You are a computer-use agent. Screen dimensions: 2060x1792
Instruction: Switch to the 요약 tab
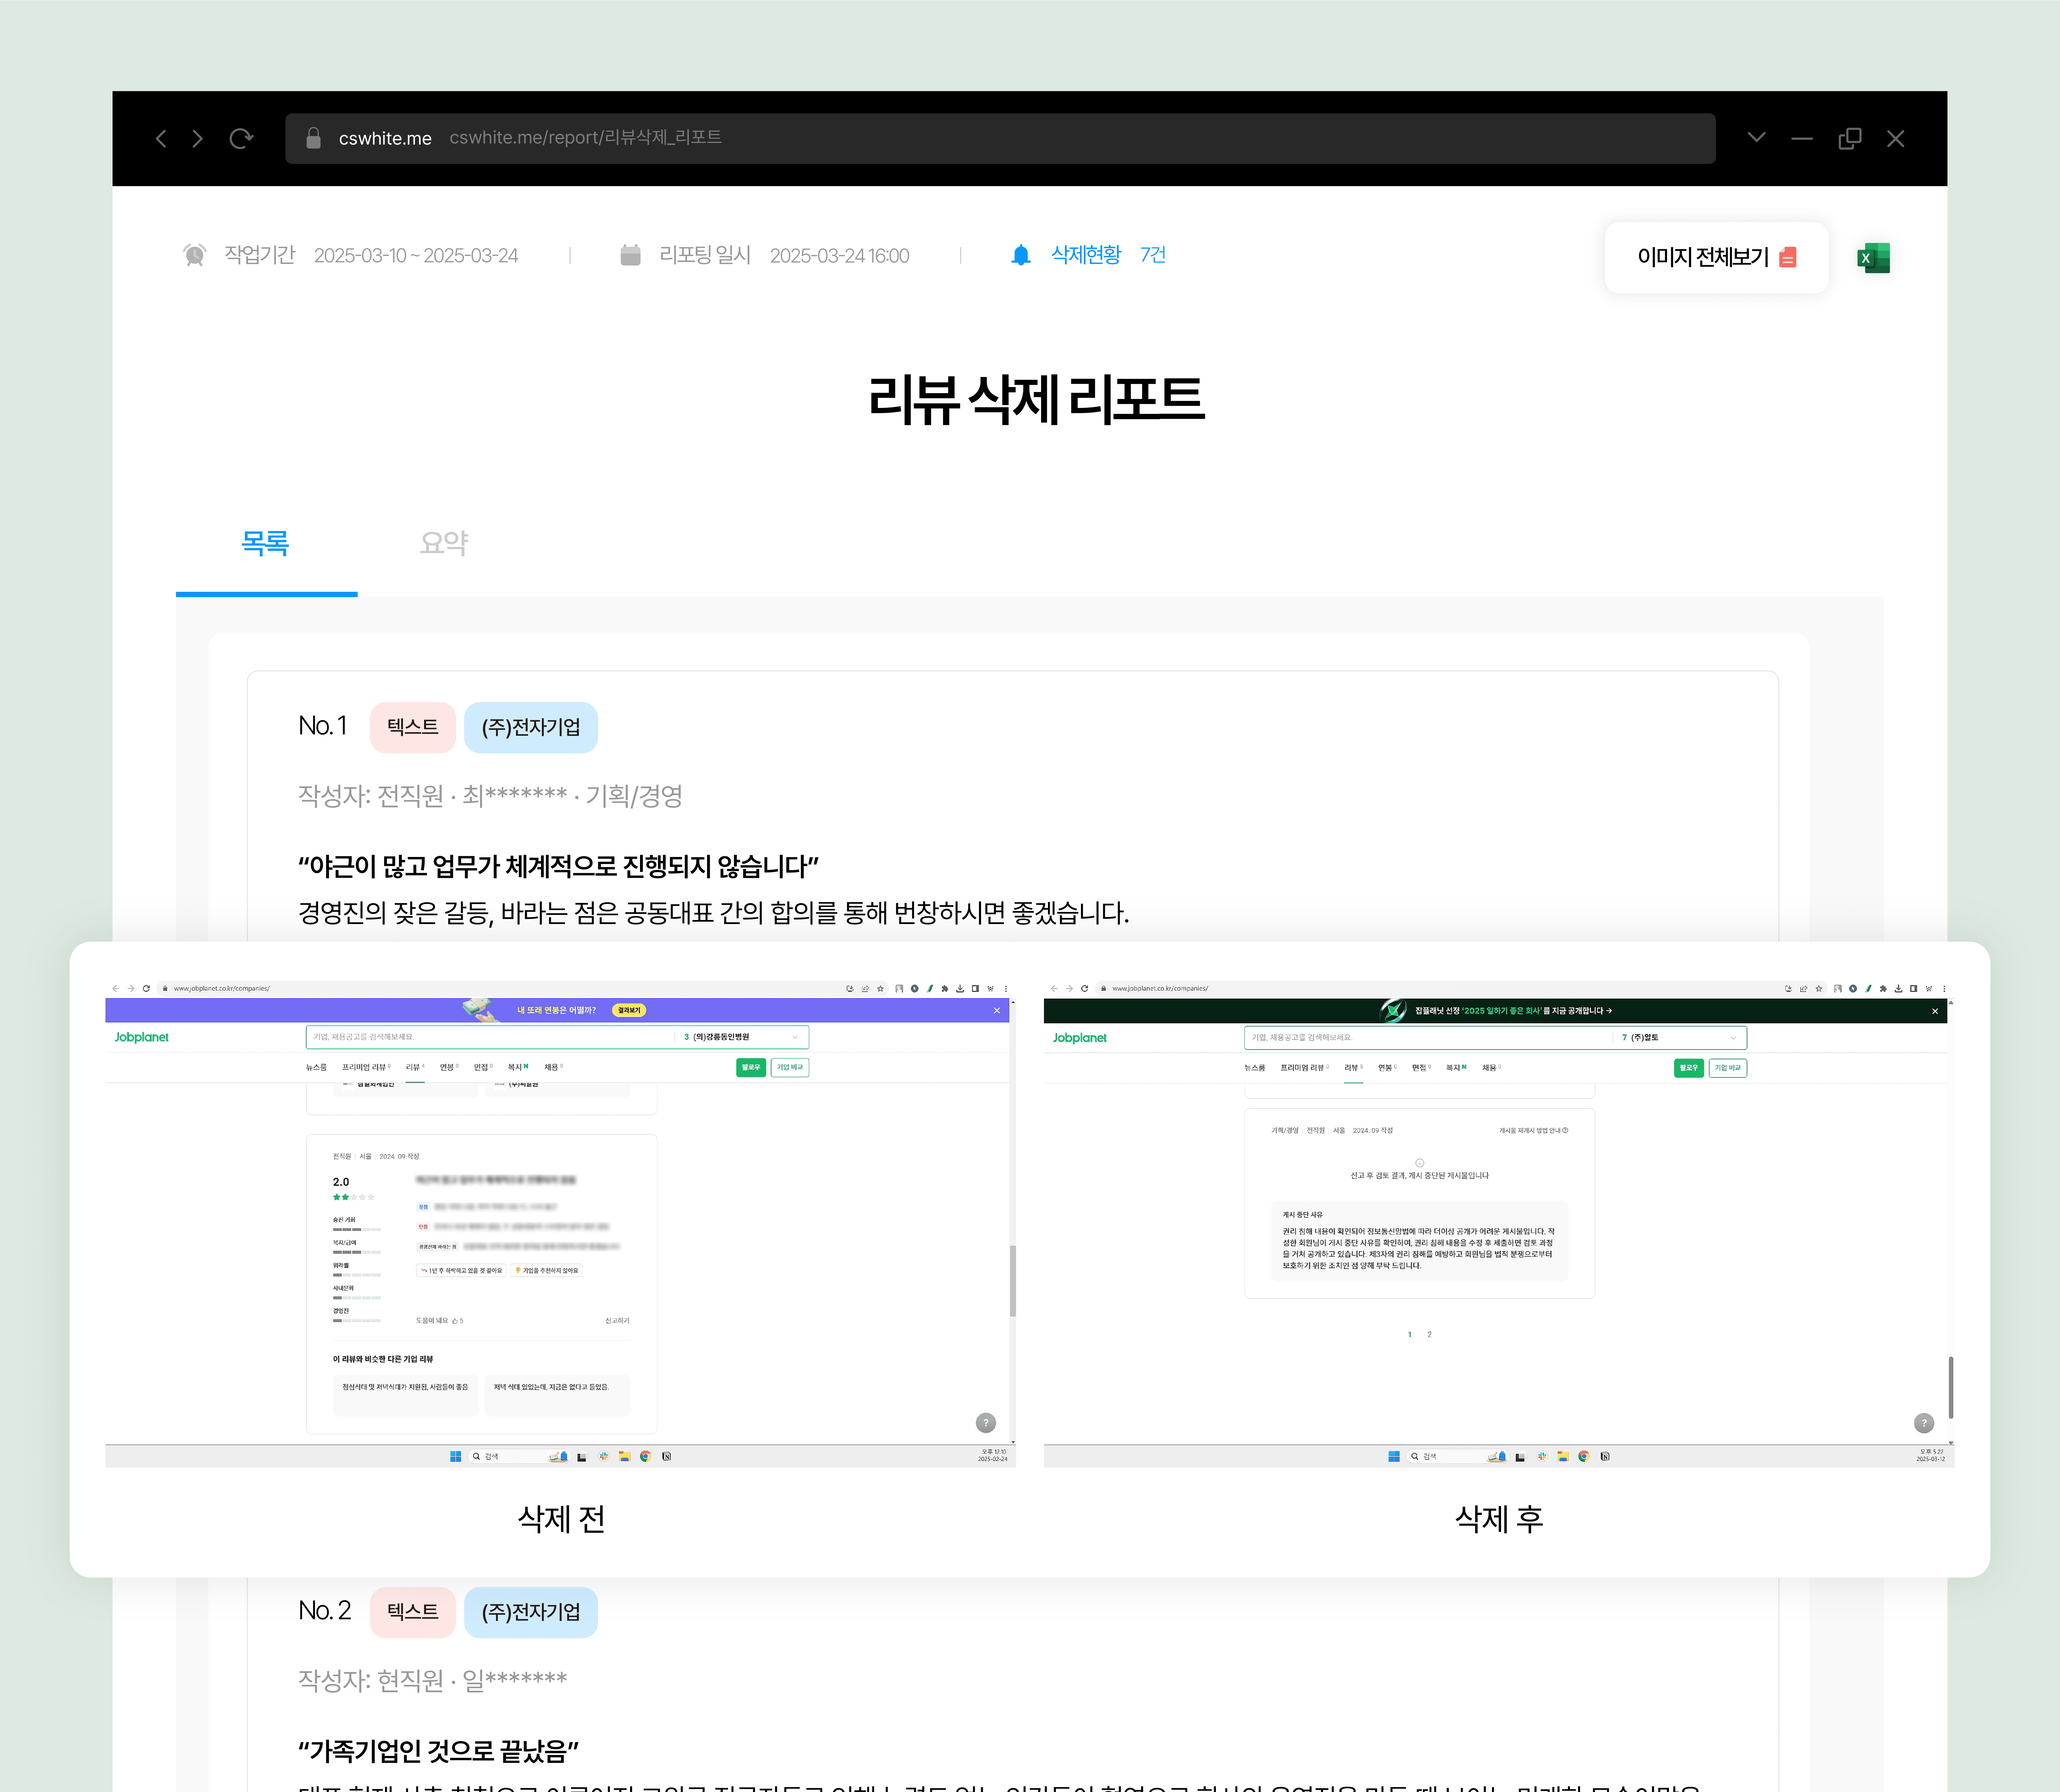tap(444, 543)
